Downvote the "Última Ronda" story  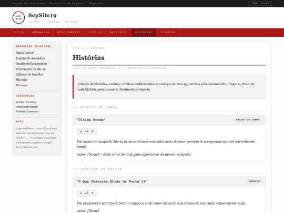click(x=93, y=131)
